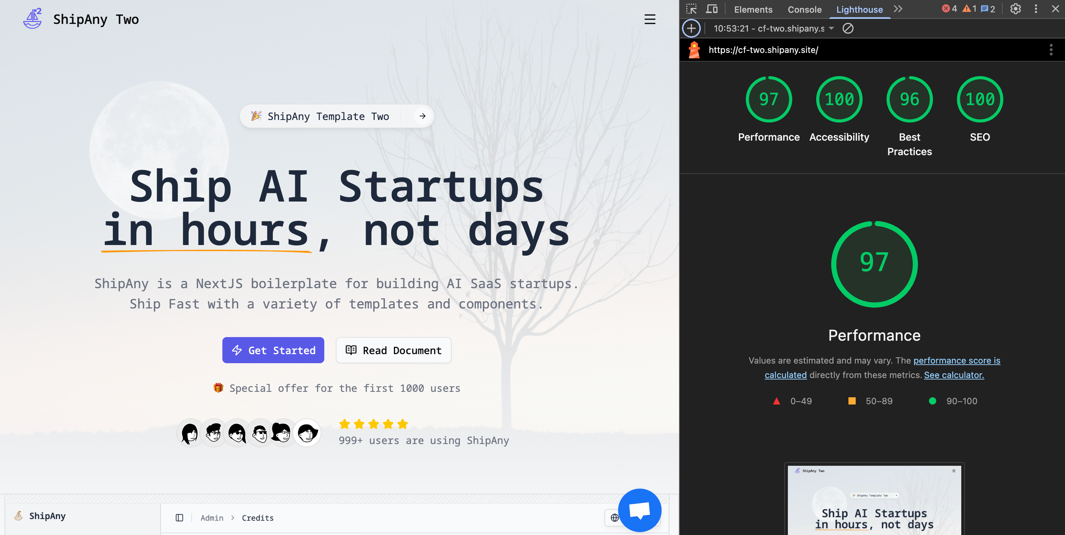Toggle the admin sidebar panel icon

point(180,518)
